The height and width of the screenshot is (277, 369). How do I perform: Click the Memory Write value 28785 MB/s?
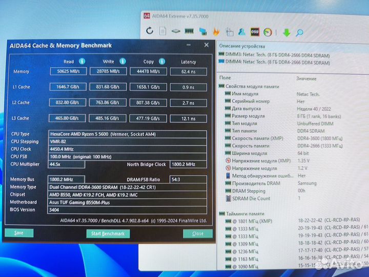point(108,71)
